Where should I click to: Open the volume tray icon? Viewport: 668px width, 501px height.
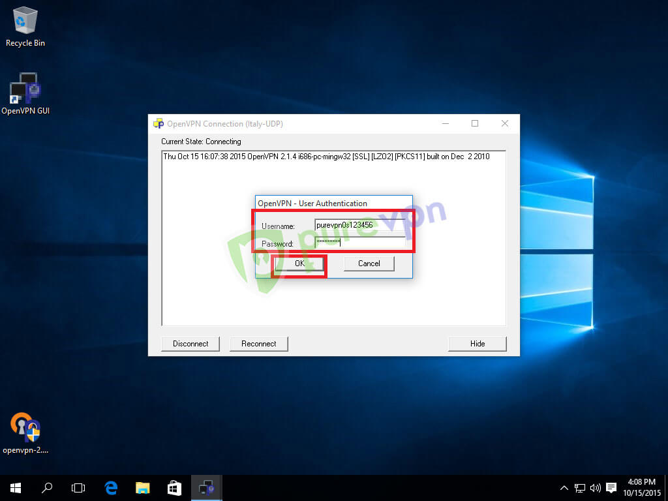coord(595,488)
